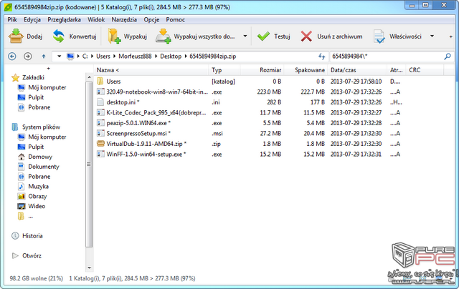This screenshot has height=289, width=459.
Task: Click the Otwórz play triangle icon
Action: coord(15,255)
